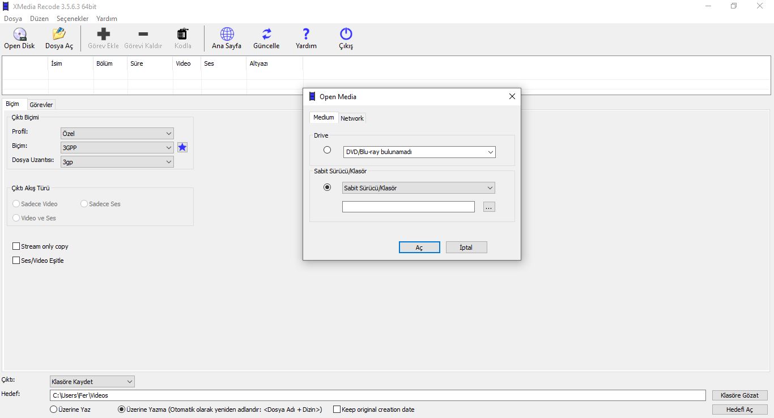This screenshot has height=418, width=774.
Task: Open the Dosya menu
Action: tap(13, 19)
